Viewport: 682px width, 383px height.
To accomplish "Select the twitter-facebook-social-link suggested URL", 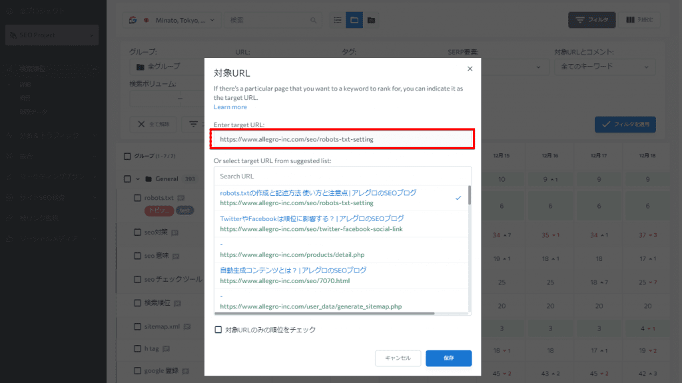I will [x=341, y=224].
